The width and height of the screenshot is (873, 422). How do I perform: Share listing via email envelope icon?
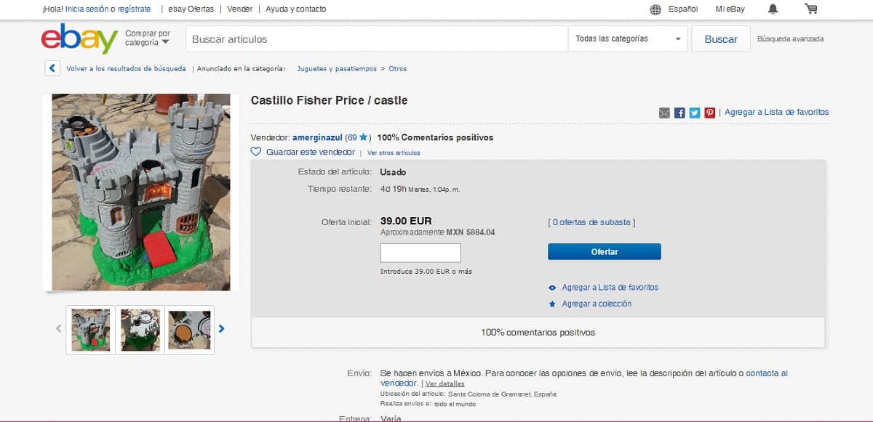pos(664,113)
